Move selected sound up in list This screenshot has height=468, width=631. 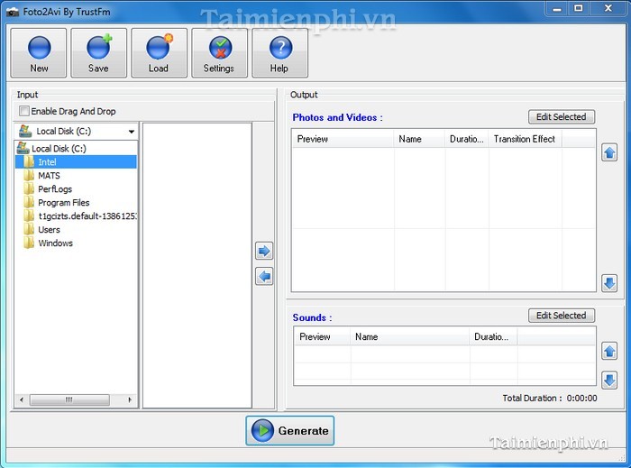pos(609,351)
